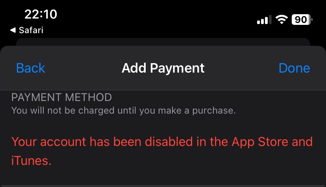
Task: Tap the return-to-Safari arrow icon
Action: (x=13, y=30)
